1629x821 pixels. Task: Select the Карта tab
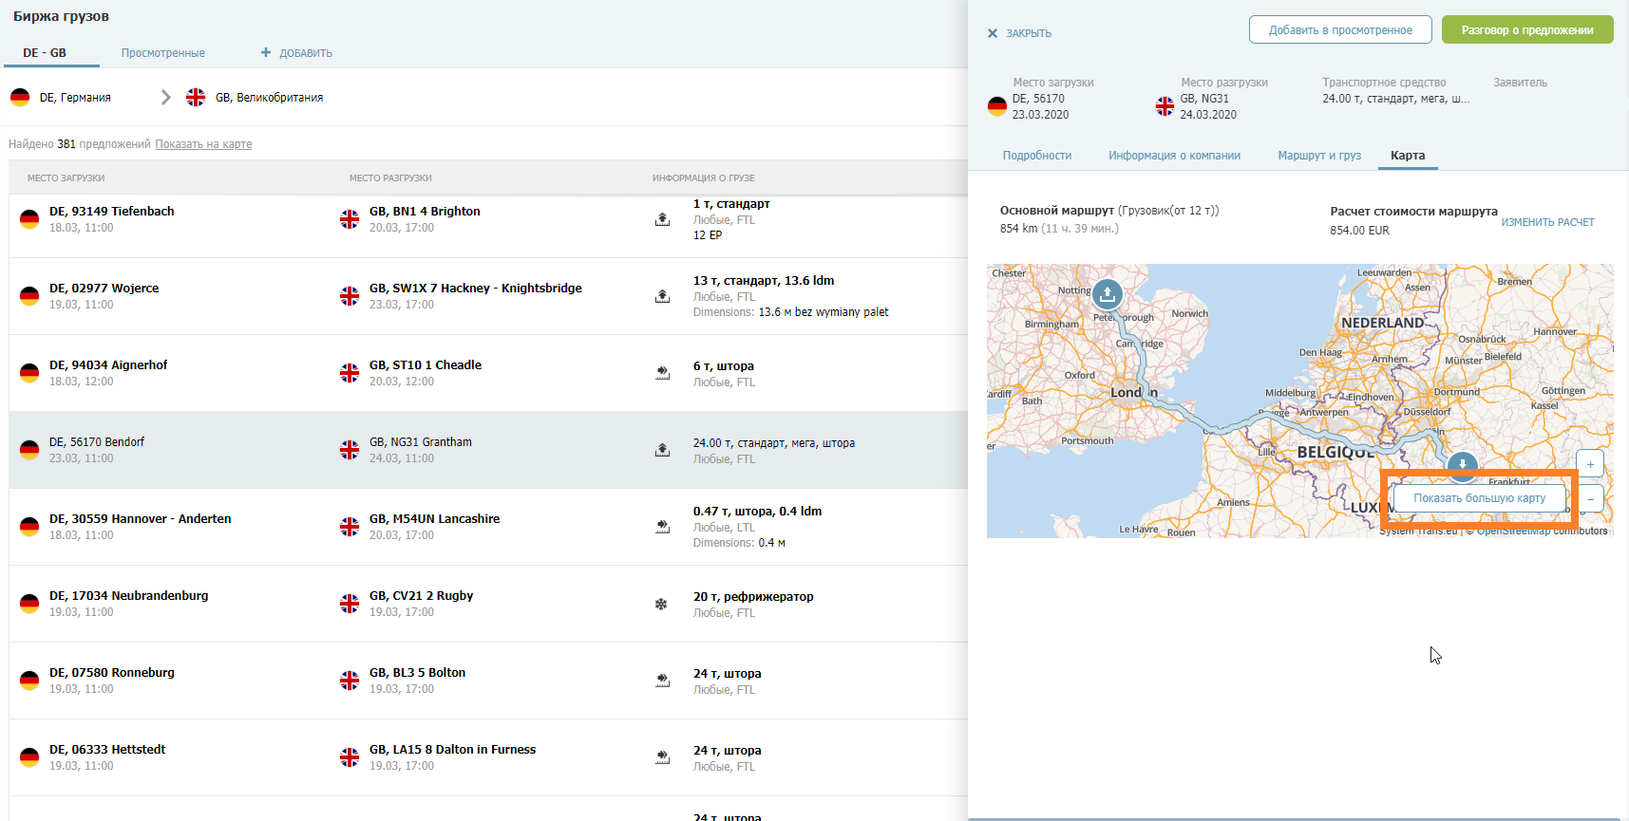point(1408,156)
